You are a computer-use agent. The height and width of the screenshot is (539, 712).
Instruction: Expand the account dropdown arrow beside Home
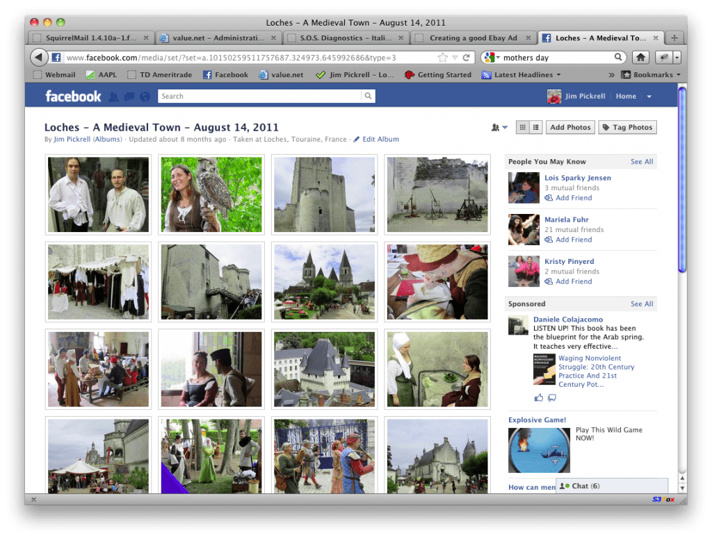[x=649, y=97]
